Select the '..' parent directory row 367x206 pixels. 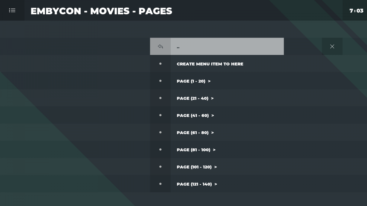(x=217, y=46)
